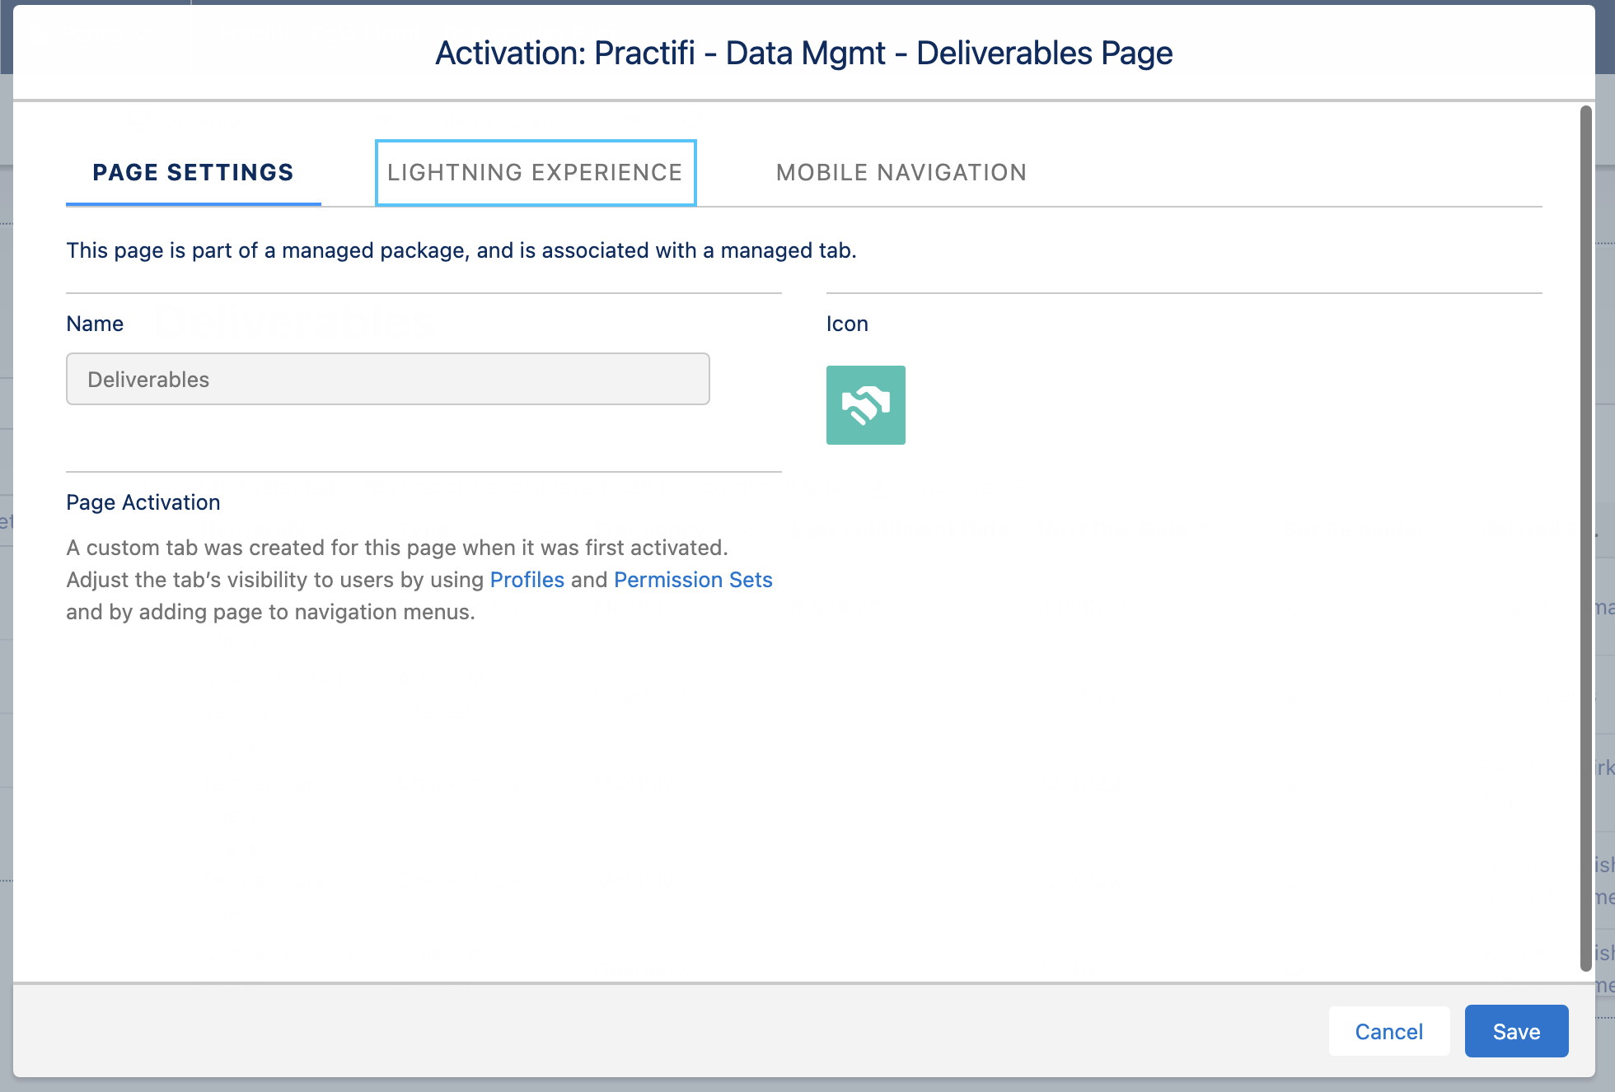Save the page activation settings
Image resolution: width=1615 pixels, height=1092 pixels.
(x=1516, y=1031)
